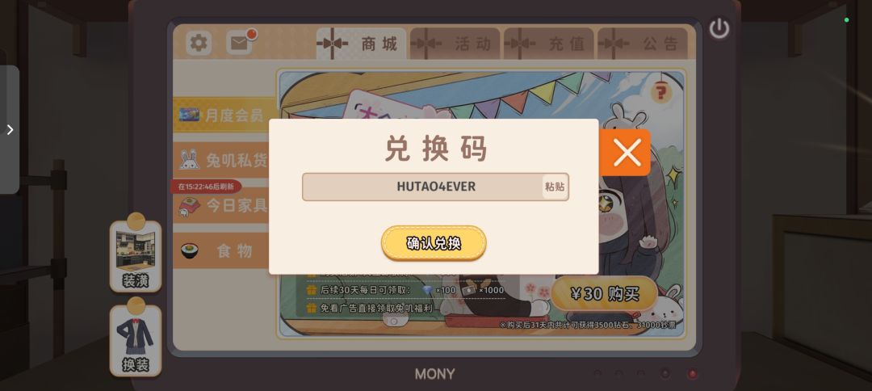Click the ¥30 购买 purchase button

click(x=605, y=294)
